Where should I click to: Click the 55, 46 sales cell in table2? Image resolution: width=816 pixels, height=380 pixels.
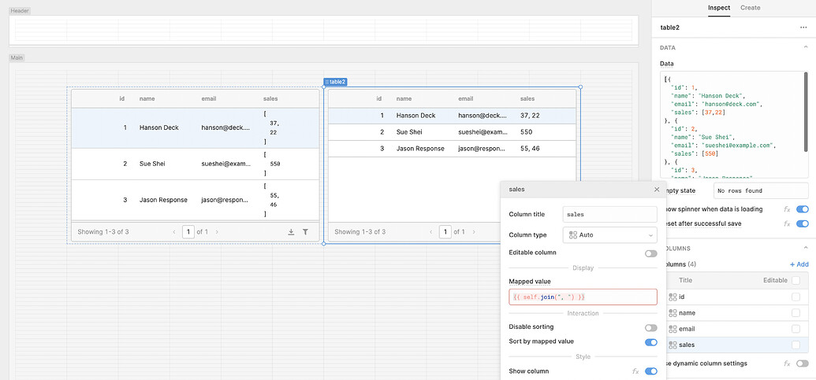[530, 149]
